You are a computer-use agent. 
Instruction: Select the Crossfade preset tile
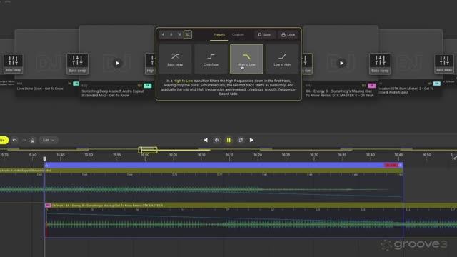click(x=211, y=59)
